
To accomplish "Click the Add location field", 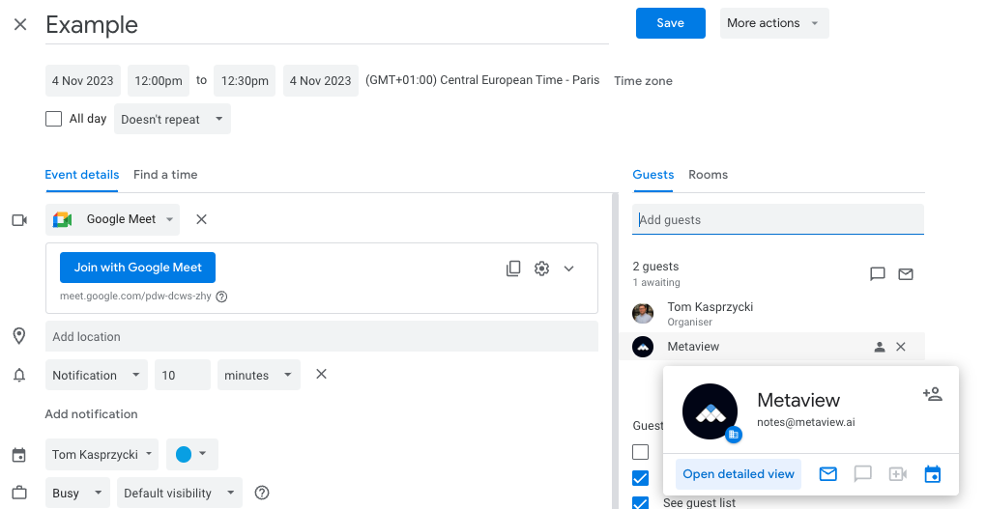I will click(x=322, y=336).
